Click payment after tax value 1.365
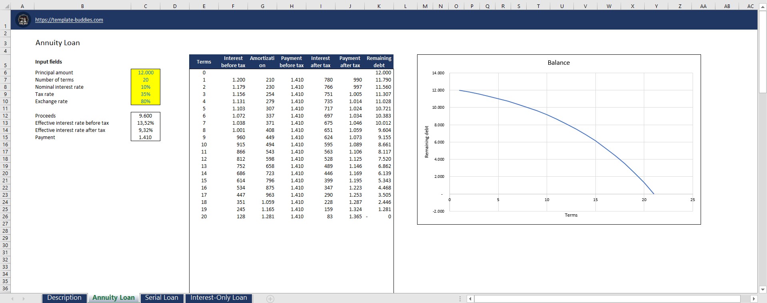 [356, 217]
